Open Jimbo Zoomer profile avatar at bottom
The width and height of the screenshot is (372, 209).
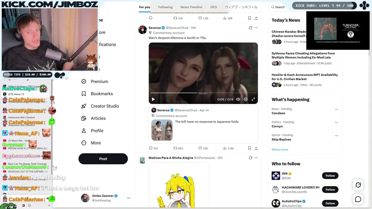85,198
